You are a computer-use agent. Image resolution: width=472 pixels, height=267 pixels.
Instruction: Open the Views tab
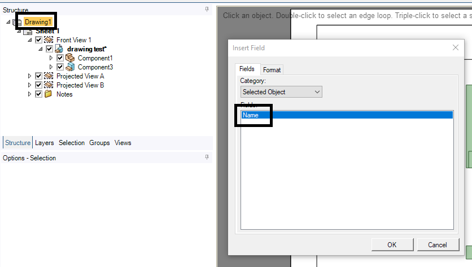(x=123, y=143)
